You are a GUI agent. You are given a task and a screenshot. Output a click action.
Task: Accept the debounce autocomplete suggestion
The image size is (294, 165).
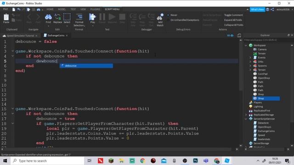(x=86, y=66)
